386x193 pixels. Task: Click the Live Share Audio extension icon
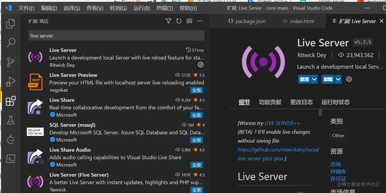(35, 157)
